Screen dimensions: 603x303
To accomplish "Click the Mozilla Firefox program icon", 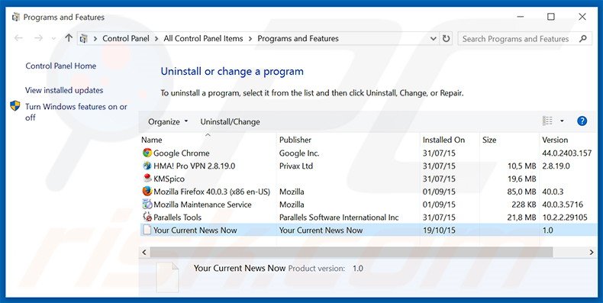I will 147,192.
